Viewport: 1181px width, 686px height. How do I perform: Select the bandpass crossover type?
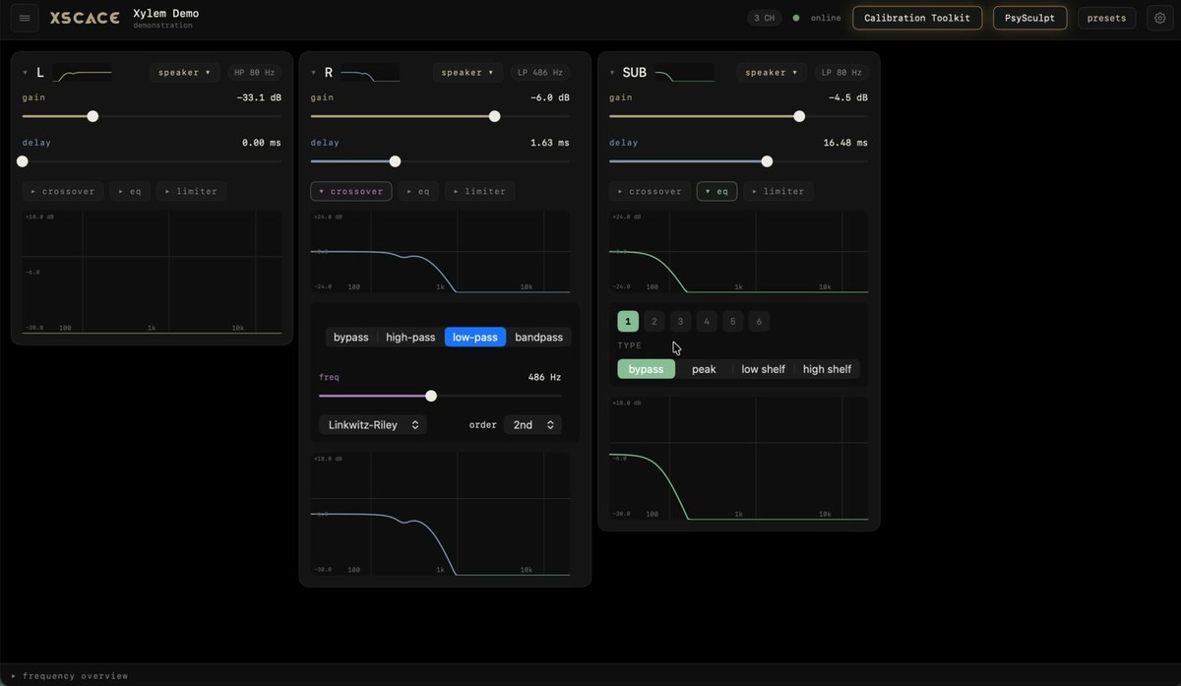(x=539, y=337)
